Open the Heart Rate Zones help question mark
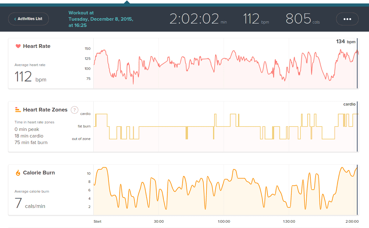369x228 pixels. (x=74, y=110)
